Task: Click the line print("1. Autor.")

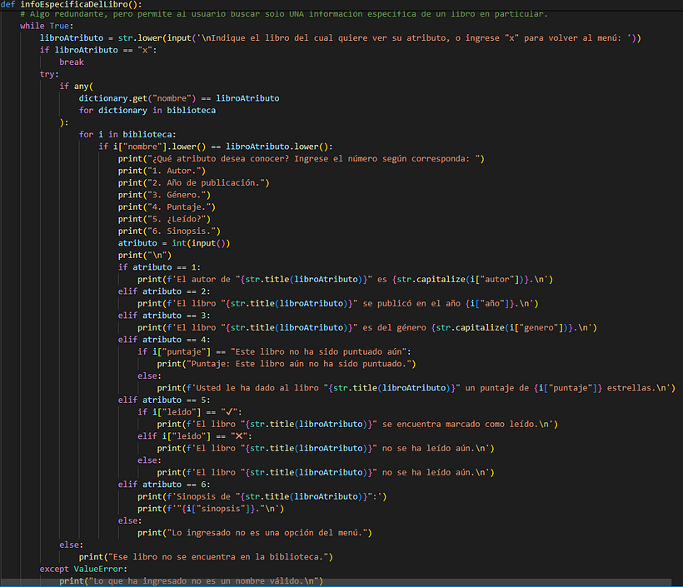Action: pyautogui.click(x=162, y=171)
